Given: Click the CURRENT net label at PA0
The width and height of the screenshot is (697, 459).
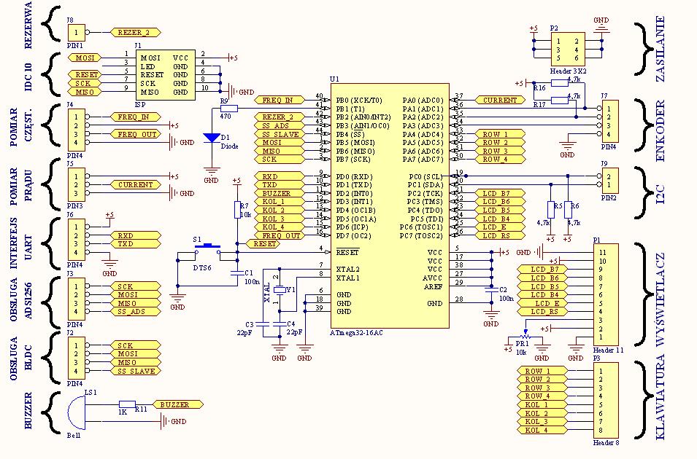Looking at the screenshot, I should [500, 101].
